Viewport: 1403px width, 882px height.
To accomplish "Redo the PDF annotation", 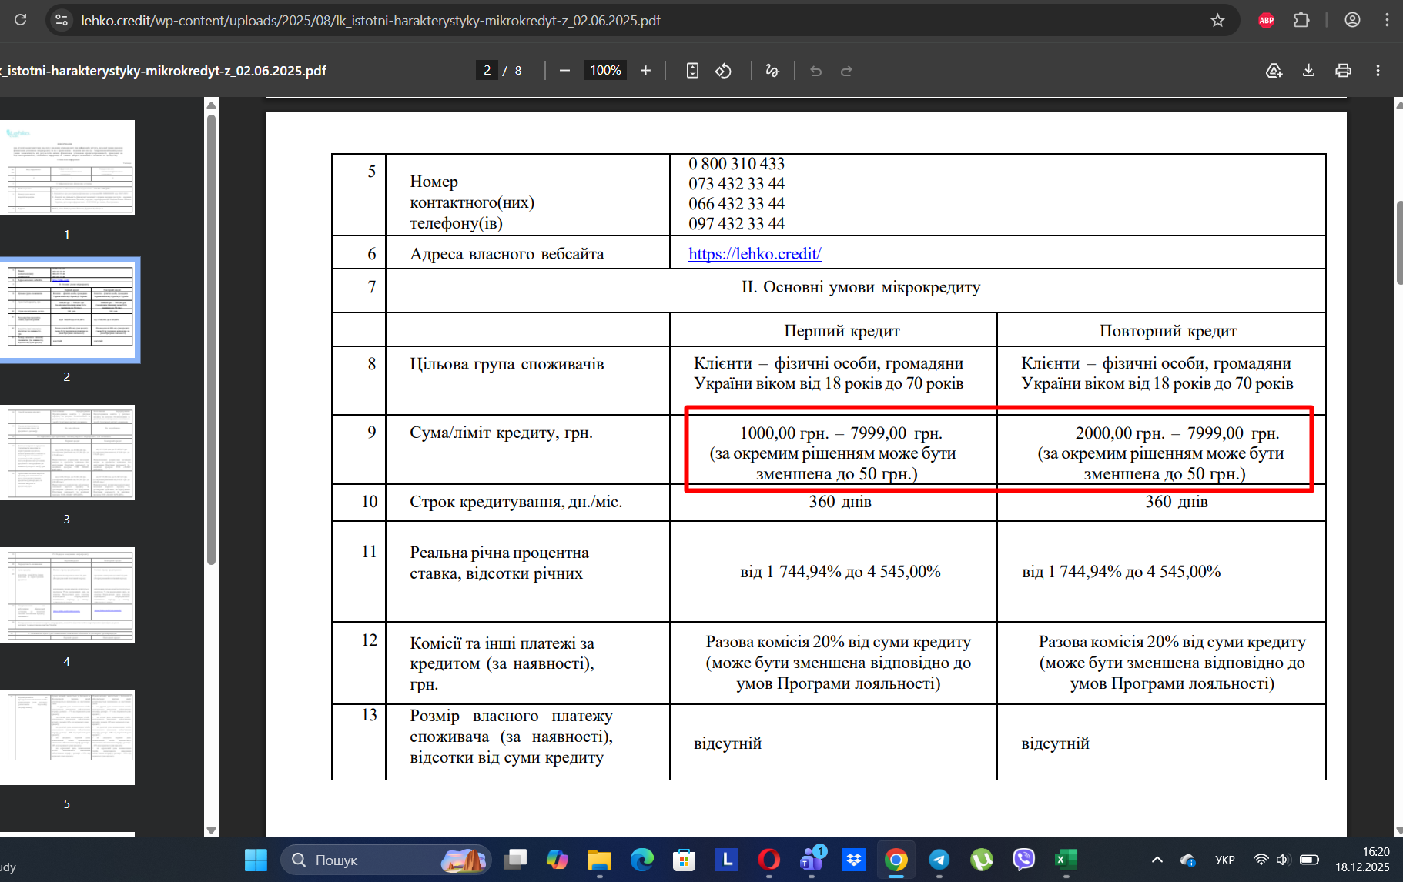I will pos(846,71).
